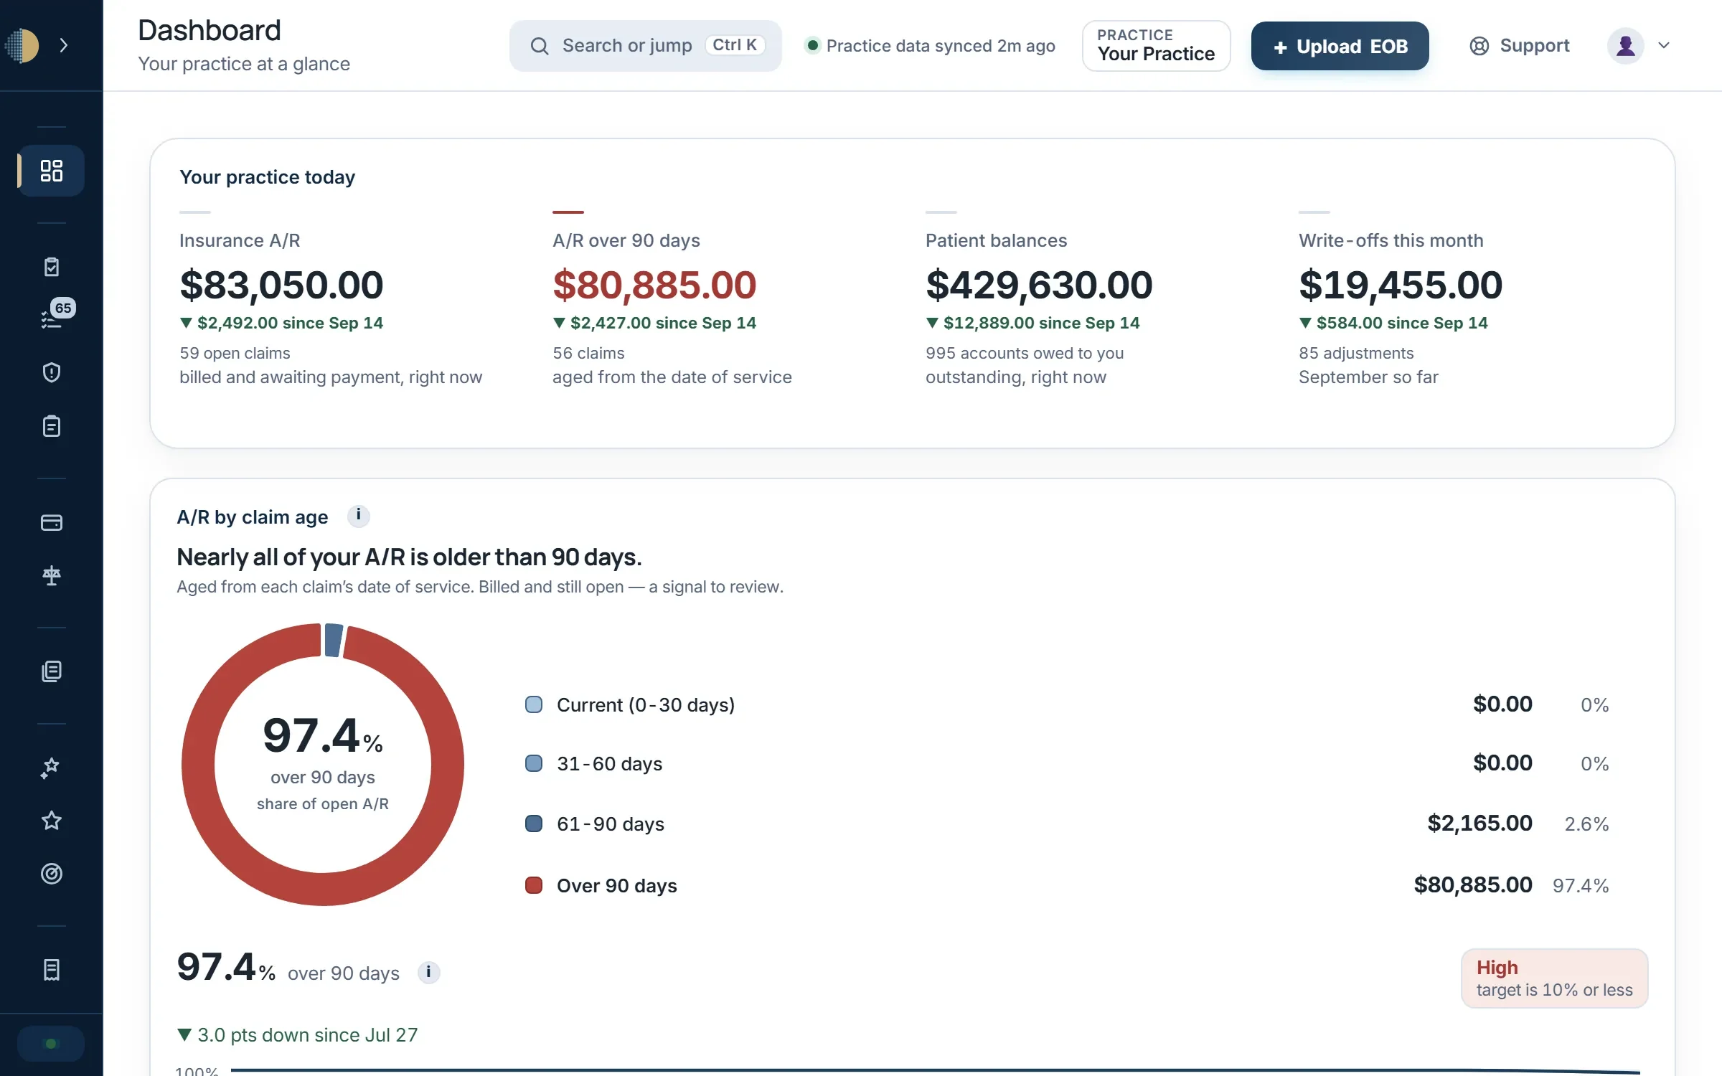Screen dimensions: 1722x1076
Task: Open the account menu dropdown chevron
Action: 1664,46
